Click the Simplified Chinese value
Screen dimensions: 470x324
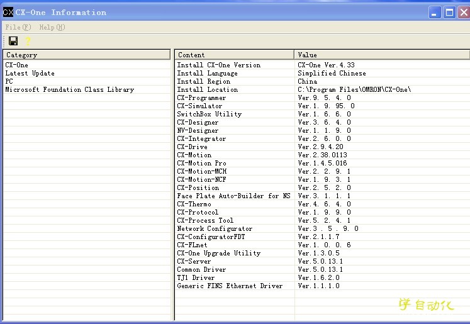[332, 73]
